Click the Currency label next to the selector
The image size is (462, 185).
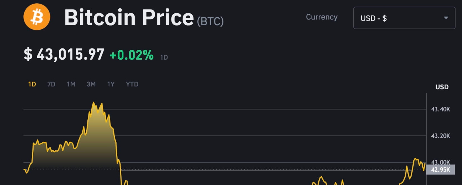tap(322, 17)
